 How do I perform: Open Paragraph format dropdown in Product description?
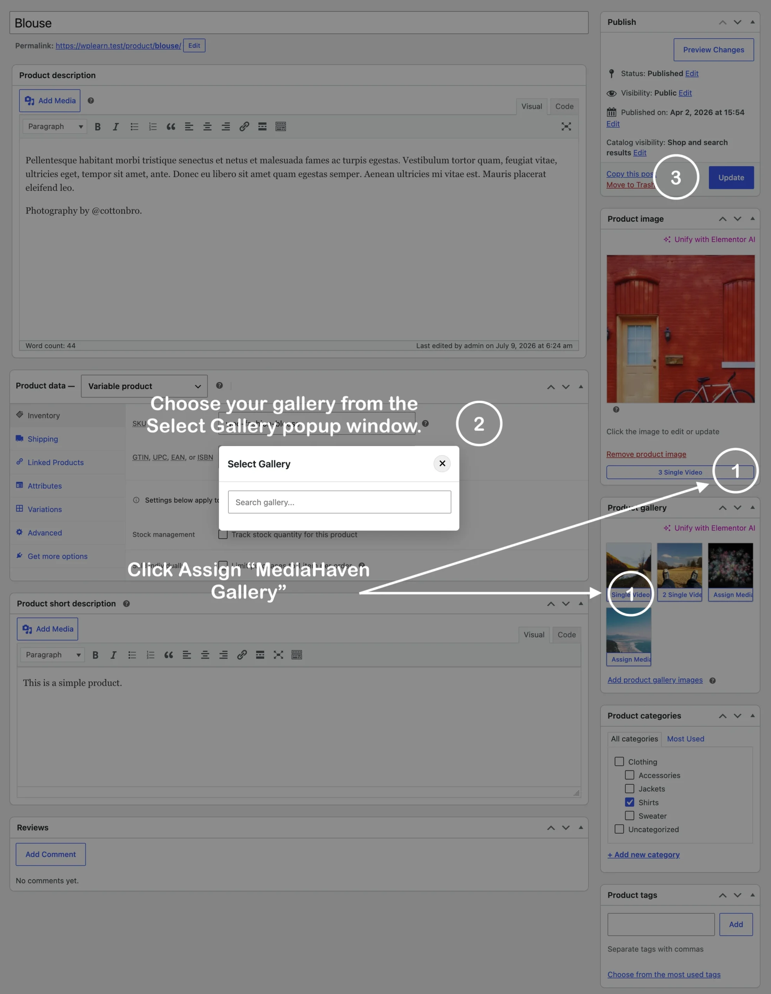(55, 127)
